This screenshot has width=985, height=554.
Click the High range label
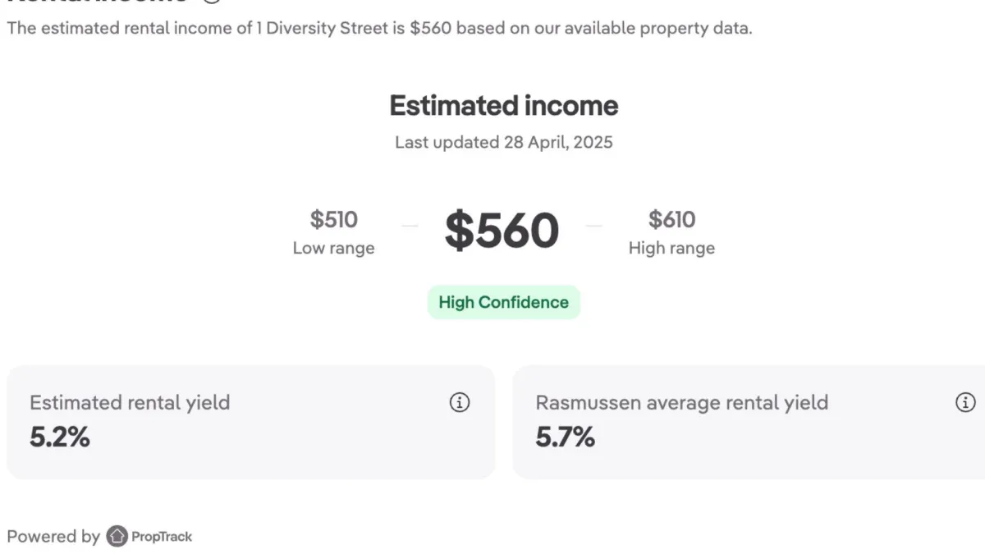(x=671, y=248)
